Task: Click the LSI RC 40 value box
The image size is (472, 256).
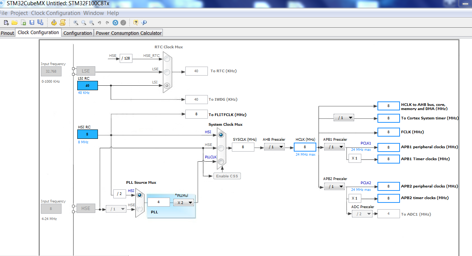Action: point(87,85)
